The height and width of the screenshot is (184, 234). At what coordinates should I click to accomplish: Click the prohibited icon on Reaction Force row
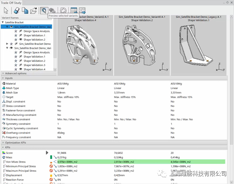point(51,180)
